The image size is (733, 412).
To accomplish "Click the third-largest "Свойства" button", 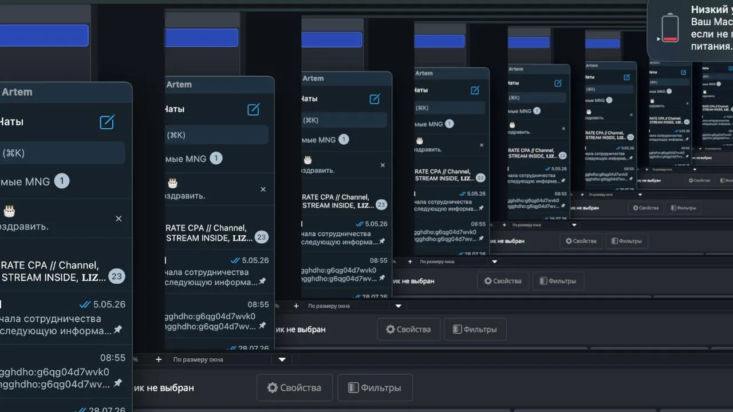I will pyautogui.click(x=503, y=281).
